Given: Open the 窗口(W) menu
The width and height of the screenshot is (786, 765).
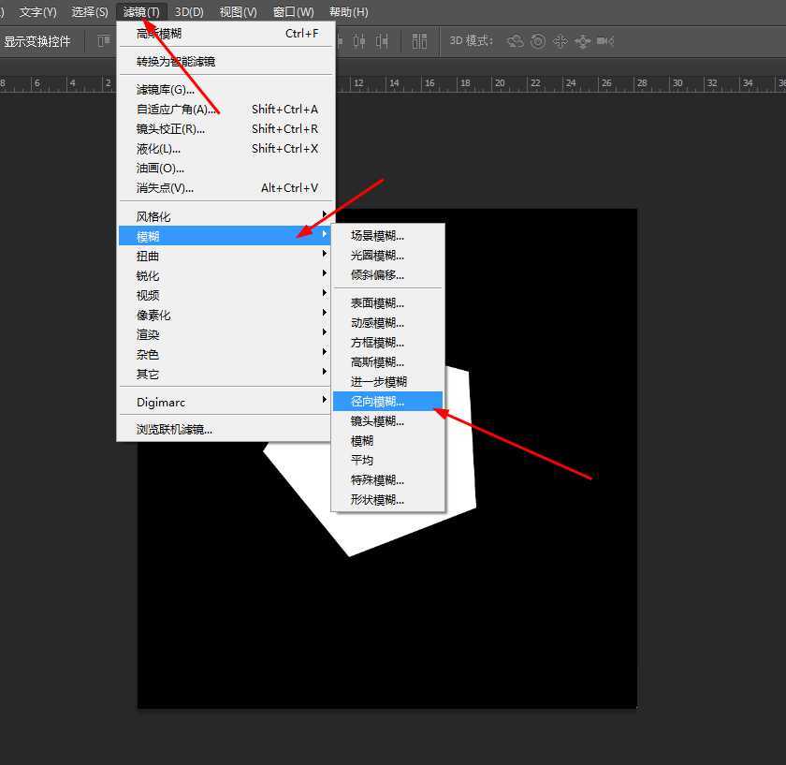Looking at the screenshot, I should 293,11.
